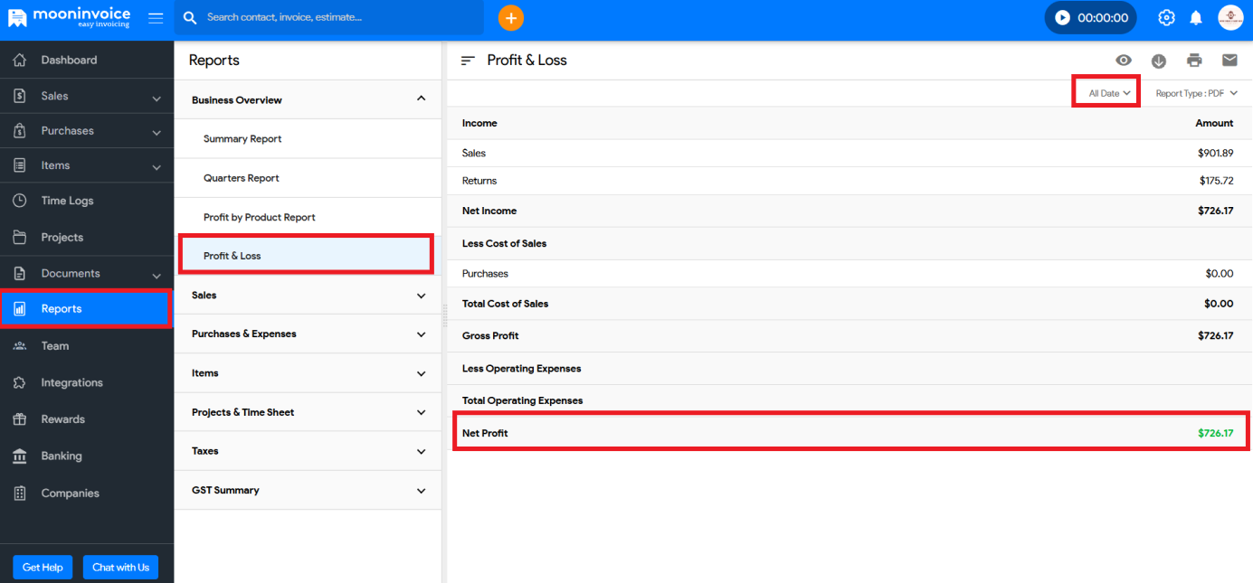Click the Chat with Us button
This screenshot has width=1253, height=583.
click(x=120, y=567)
